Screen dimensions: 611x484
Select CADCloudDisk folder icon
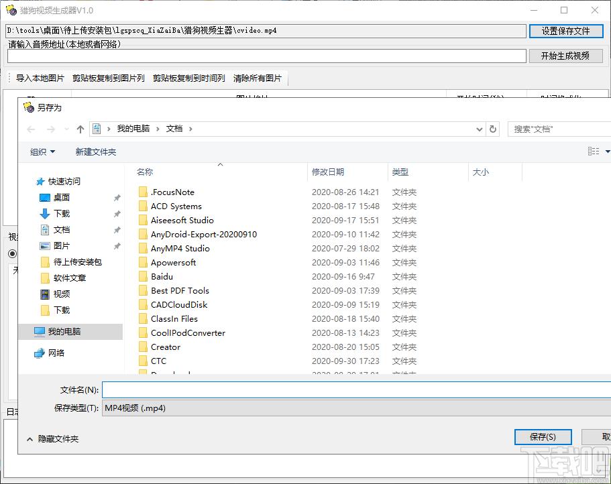(x=143, y=304)
